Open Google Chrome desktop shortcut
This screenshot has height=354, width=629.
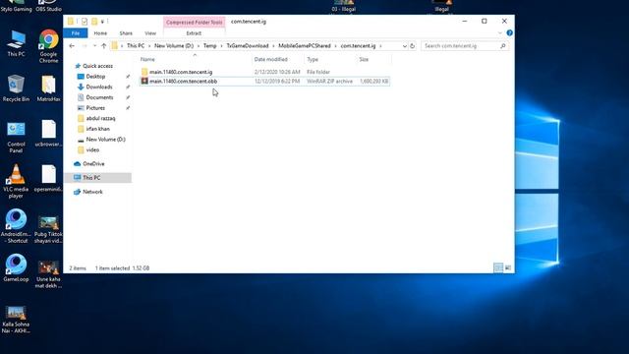pos(48,46)
